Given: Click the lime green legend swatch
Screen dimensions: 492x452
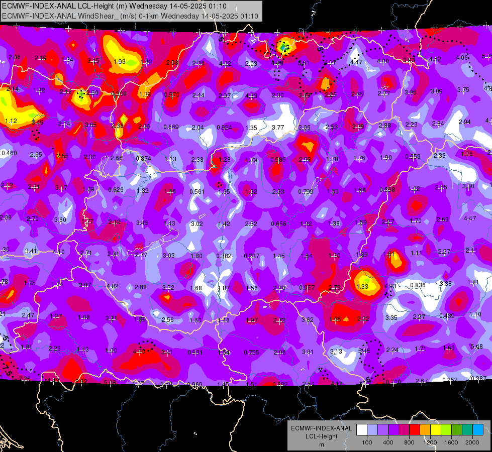Looking at the screenshot, I should [x=446, y=429].
